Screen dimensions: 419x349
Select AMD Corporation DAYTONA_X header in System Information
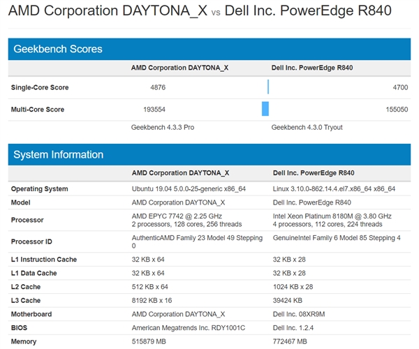pos(180,173)
